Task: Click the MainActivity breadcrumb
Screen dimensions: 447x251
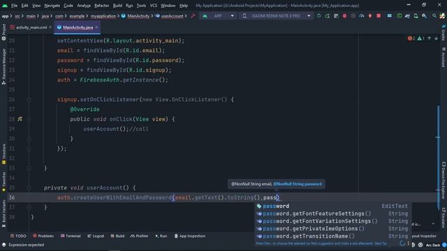Action: (x=138, y=16)
